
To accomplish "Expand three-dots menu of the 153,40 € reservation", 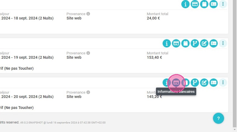I will pyautogui.click(x=223, y=43).
